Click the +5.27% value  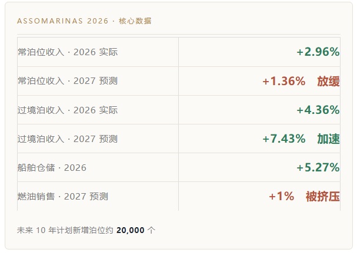[x=318, y=167]
